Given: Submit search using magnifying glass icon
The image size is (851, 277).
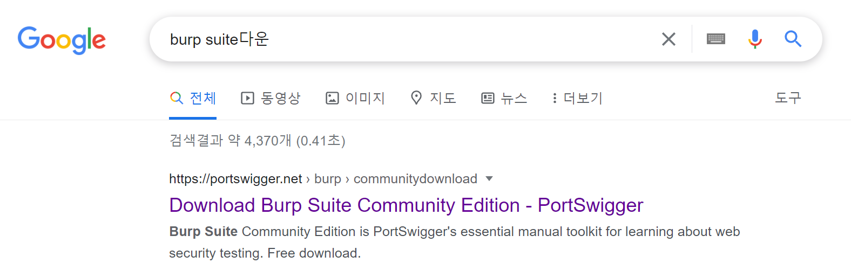Looking at the screenshot, I should click(793, 39).
